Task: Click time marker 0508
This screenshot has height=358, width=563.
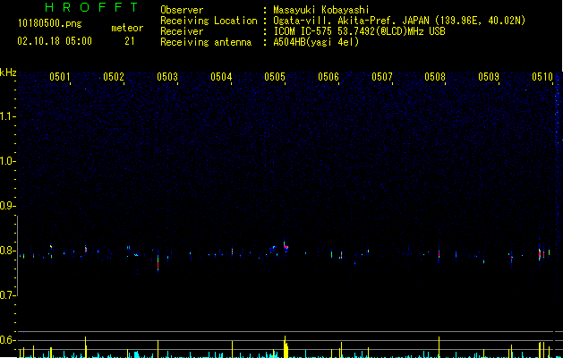Action: (x=435, y=77)
